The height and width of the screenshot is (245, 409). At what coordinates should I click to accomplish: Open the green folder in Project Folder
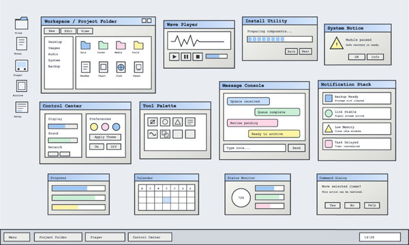103,46
